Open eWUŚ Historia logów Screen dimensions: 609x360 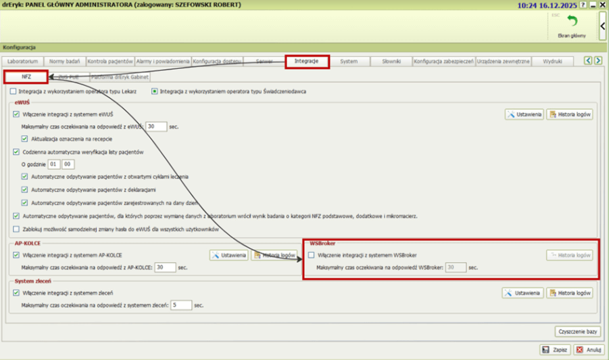pos(570,114)
